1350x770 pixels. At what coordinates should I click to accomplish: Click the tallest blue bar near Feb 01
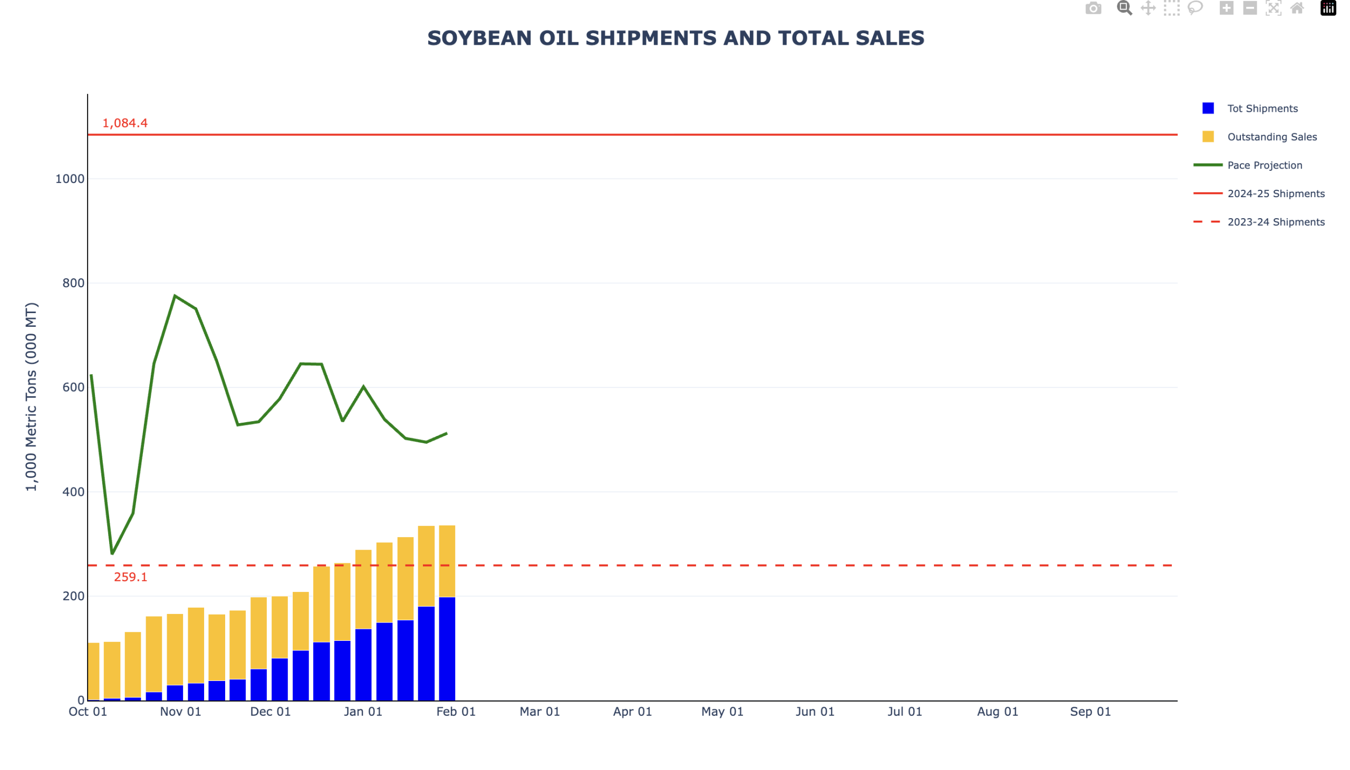pos(447,649)
